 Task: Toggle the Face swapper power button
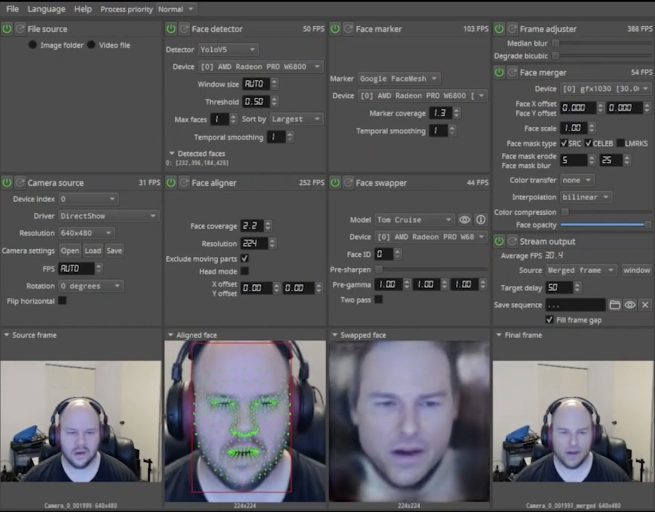[x=335, y=183]
